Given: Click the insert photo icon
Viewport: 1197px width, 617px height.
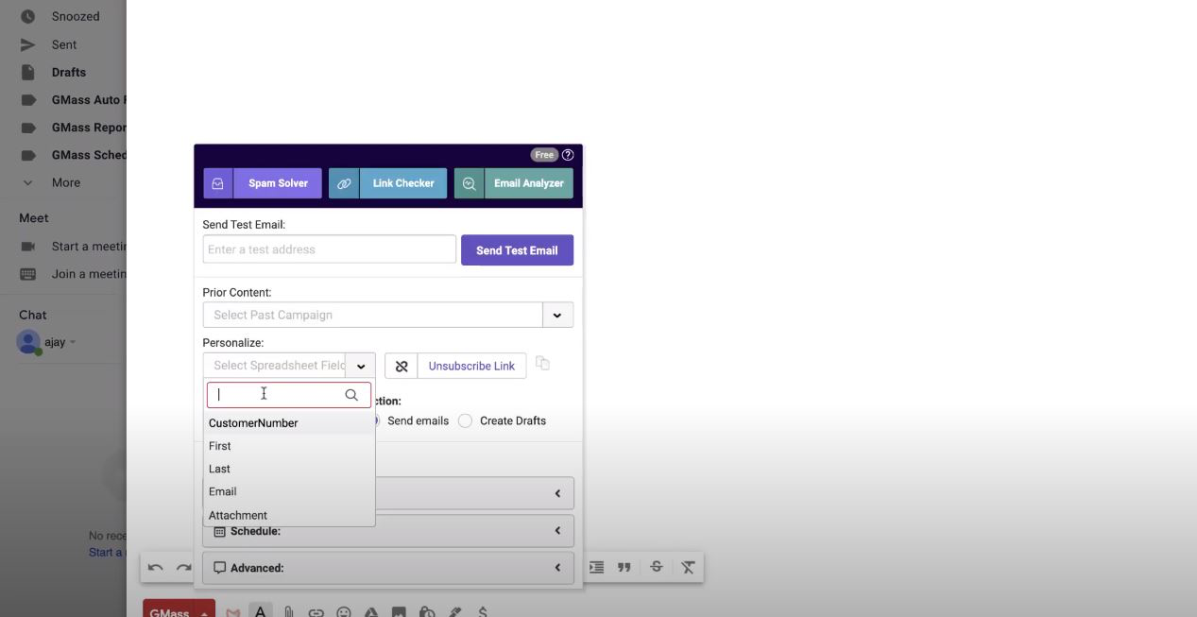Looking at the screenshot, I should pos(399,612).
